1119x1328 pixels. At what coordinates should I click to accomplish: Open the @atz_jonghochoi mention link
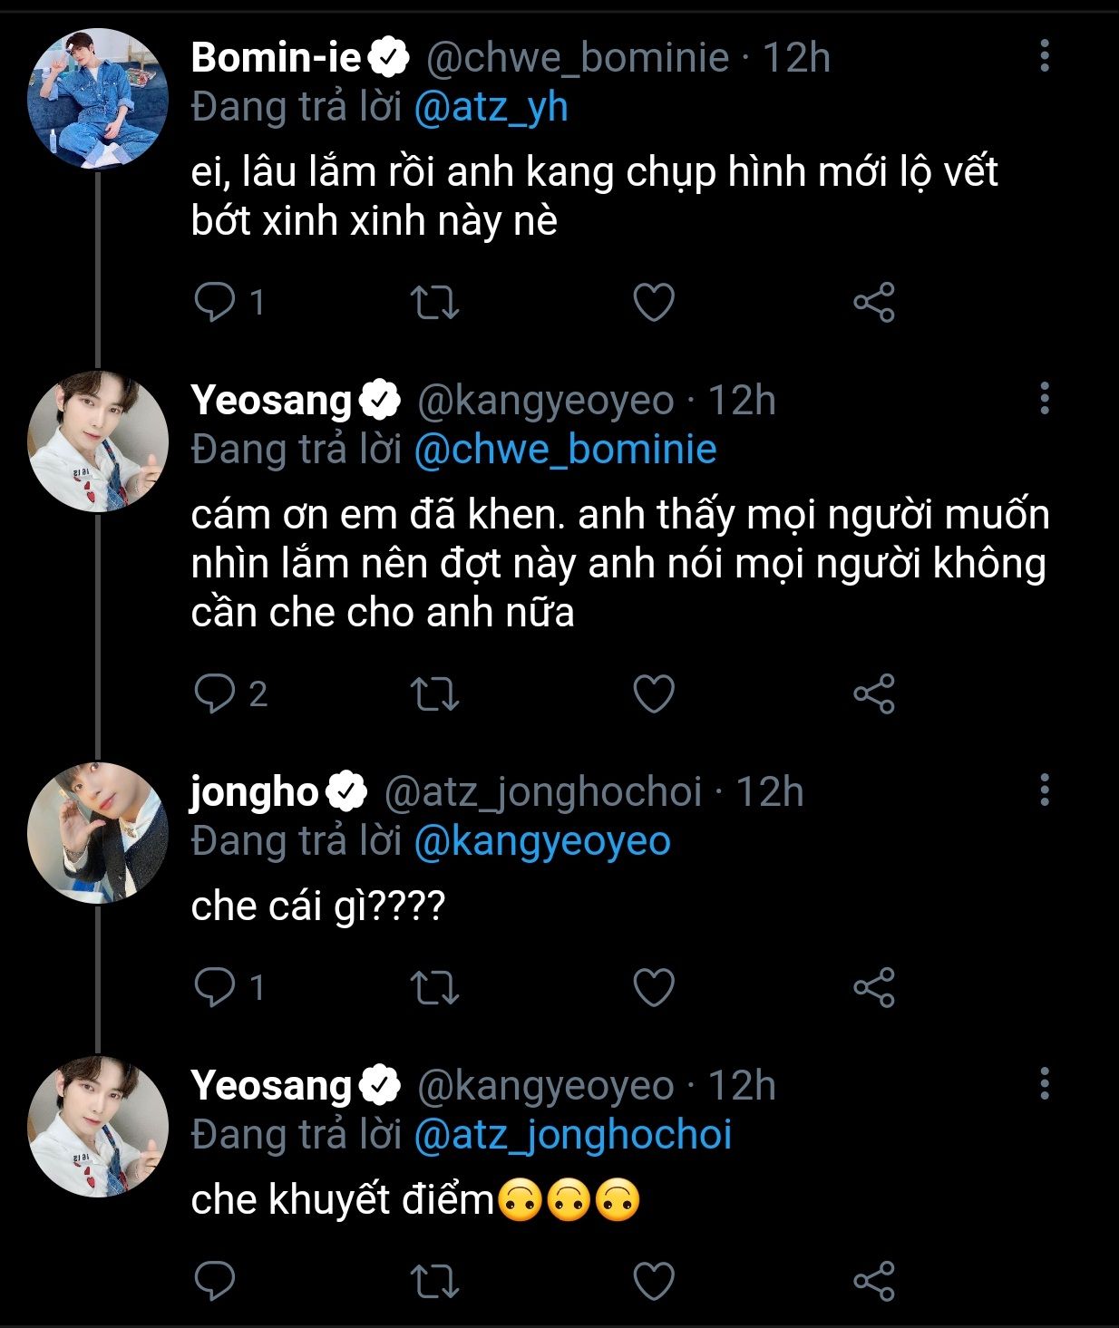pos(572,1135)
